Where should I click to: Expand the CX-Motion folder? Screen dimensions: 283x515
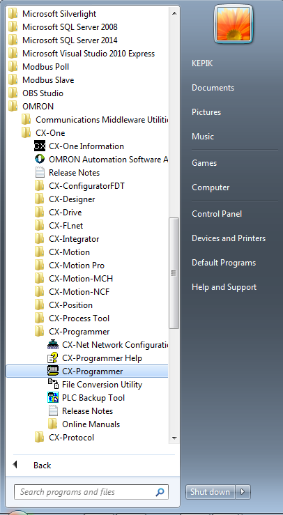[x=63, y=252]
